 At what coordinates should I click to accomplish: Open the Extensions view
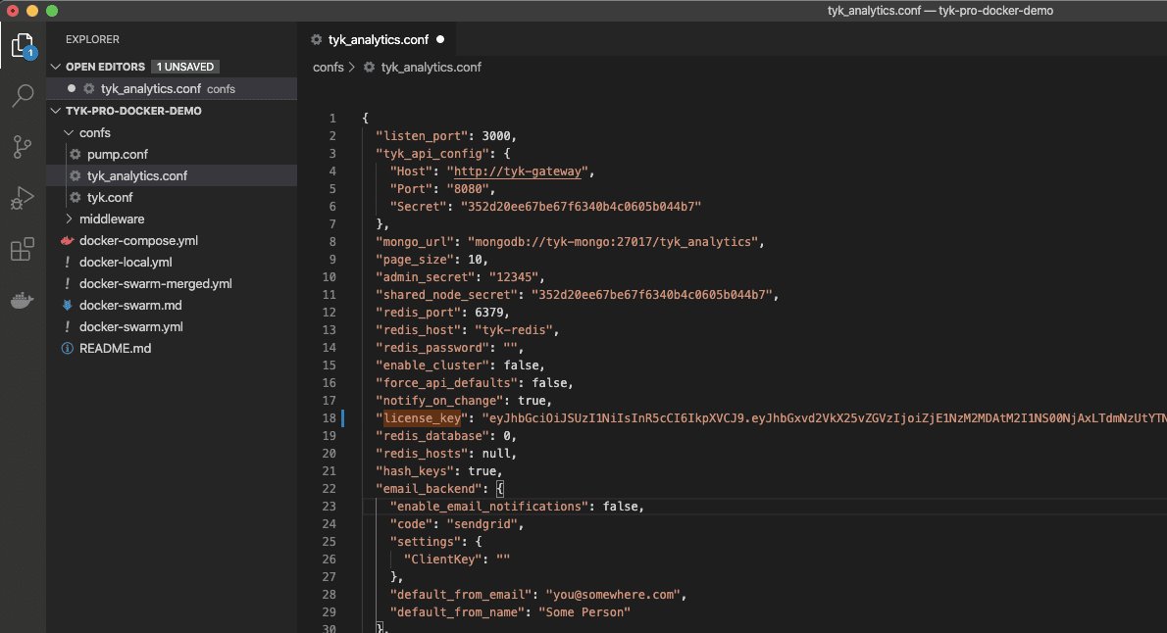(23, 249)
